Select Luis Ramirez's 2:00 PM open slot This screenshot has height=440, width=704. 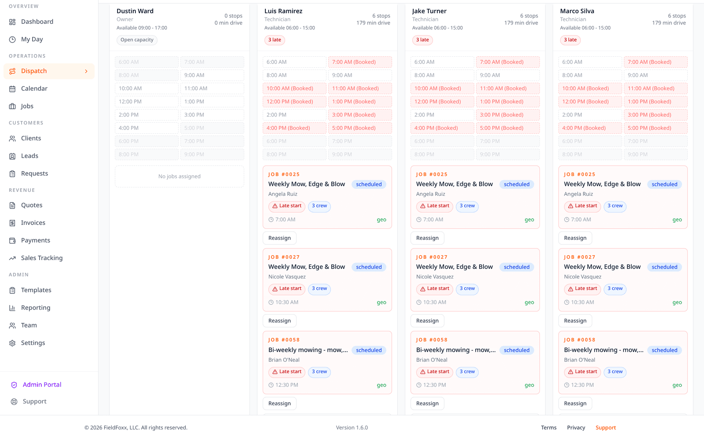pyautogui.click(x=294, y=115)
